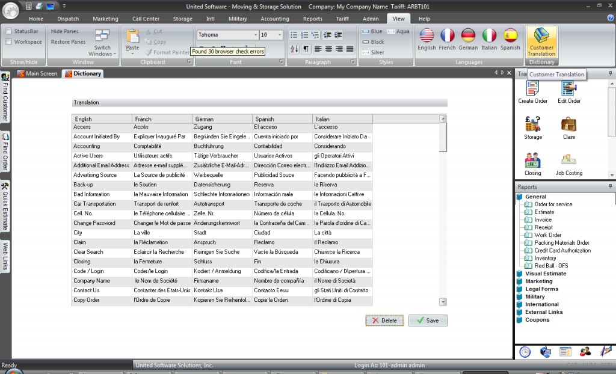This screenshot has height=374, width=616.
Task: Sort text A to Z
Action: tap(294, 49)
